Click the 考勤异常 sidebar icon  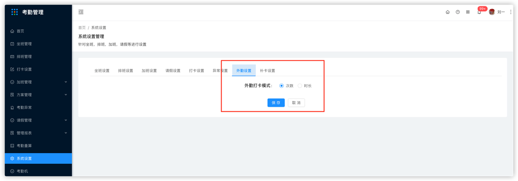coord(12,107)
